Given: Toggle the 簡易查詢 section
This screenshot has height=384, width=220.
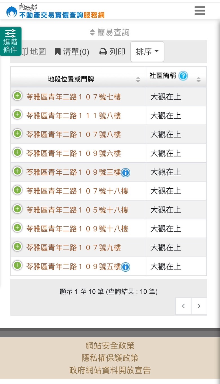Looking at the screenshot, I should point(109,32).
